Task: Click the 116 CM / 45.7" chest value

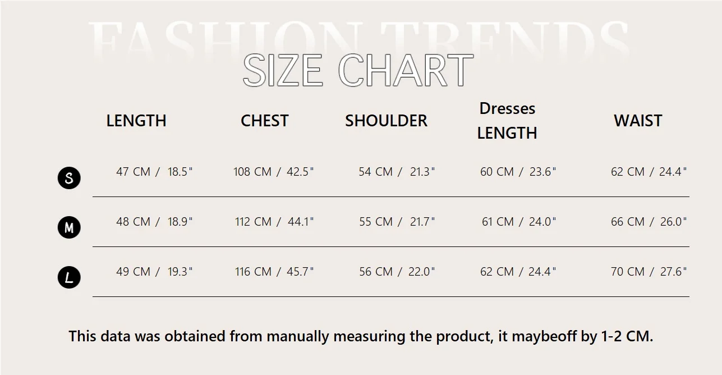Action: click(x=274, y=272)
